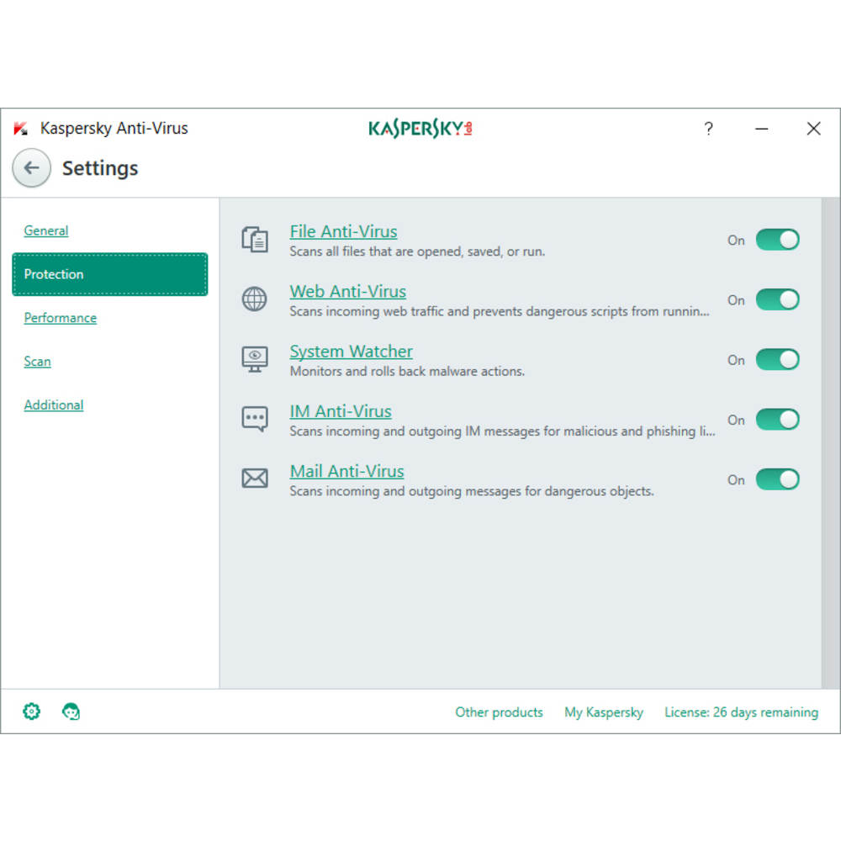Turn off the Web Anti-Virus toggle
841x841 pixels.
[x=777, y=300]
